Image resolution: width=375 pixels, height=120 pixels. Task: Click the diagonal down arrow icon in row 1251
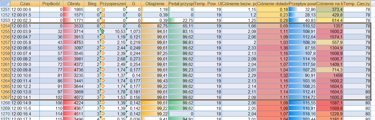102,10
